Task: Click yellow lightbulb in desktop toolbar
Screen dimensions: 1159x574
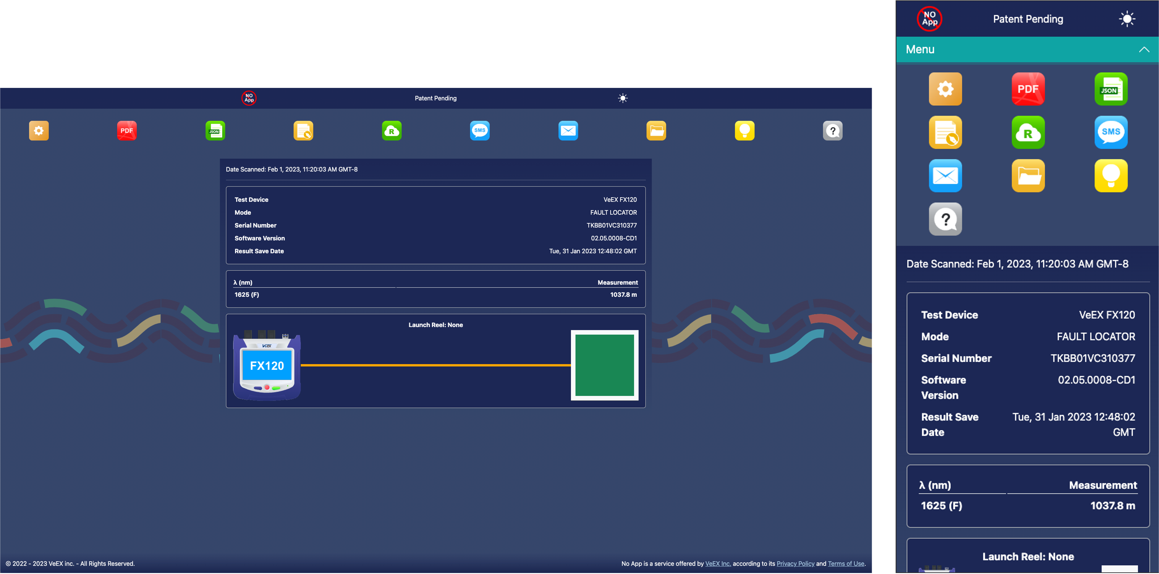Action: pyautogui.click(x=745, y=131)
